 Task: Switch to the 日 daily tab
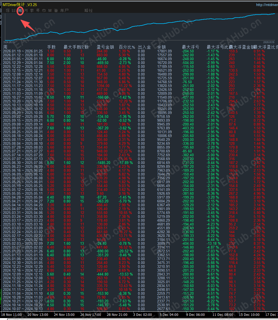(14, 10)
